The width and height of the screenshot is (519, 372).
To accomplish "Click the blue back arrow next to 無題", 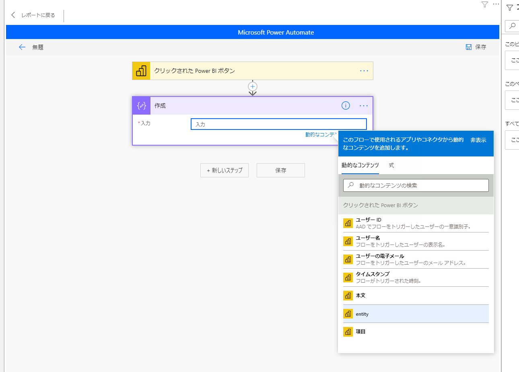I will 22,47.
